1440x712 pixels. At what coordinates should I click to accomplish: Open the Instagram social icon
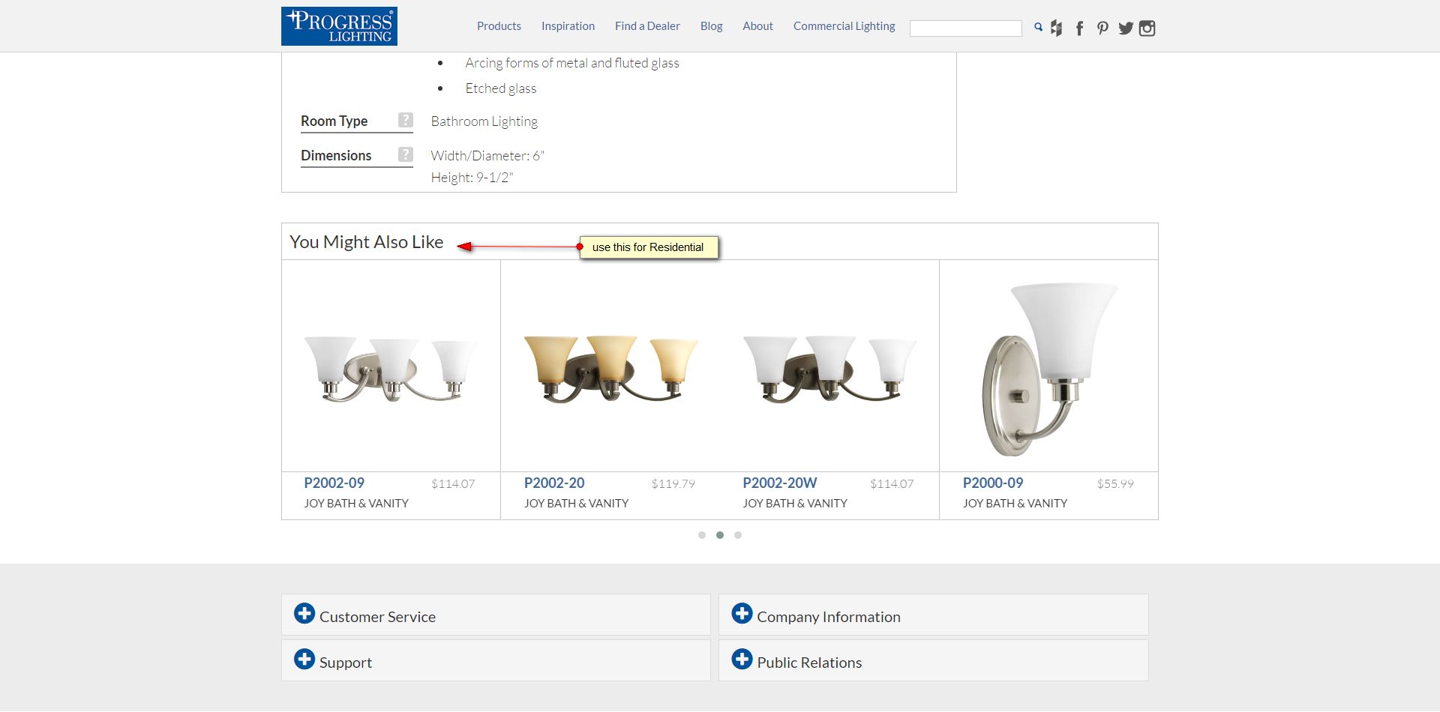click(1147, 28)
